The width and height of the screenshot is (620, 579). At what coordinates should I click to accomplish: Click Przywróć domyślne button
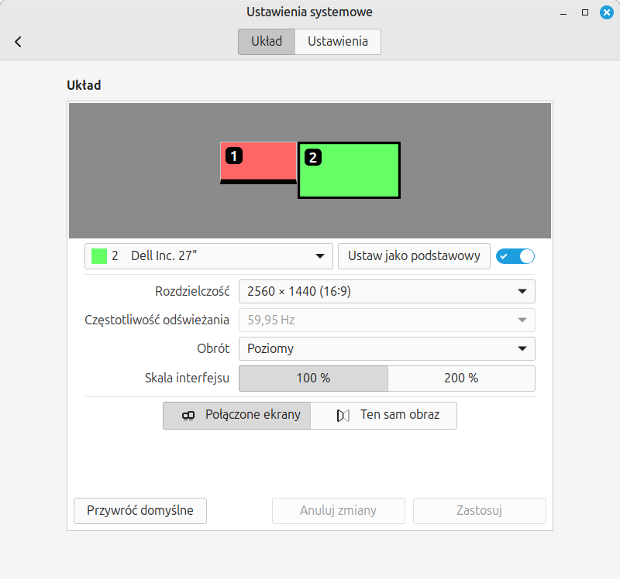140,511
